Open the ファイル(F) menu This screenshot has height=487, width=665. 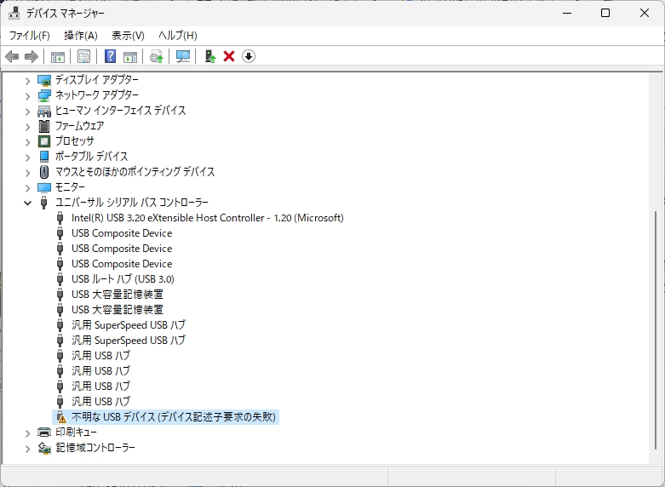click(30, 35)
